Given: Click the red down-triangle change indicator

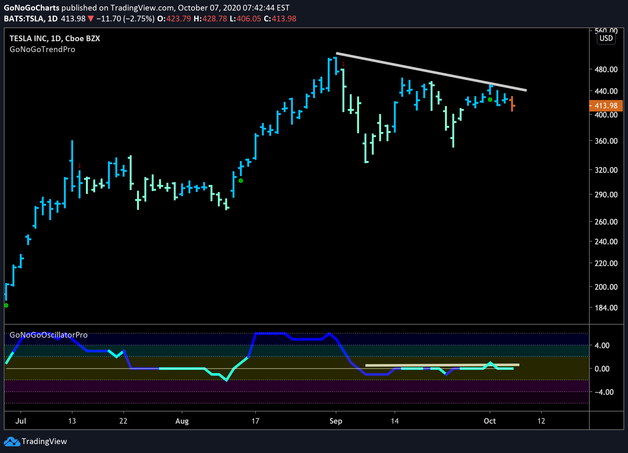Looking at the screenshot, I should (x=91, y=19).
